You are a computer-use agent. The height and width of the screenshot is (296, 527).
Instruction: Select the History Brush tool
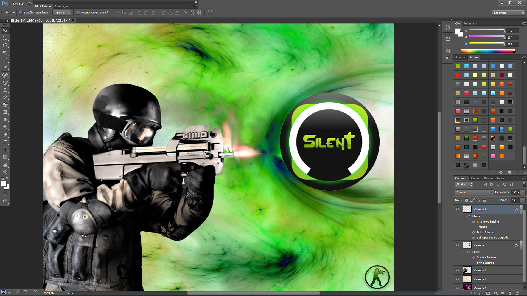5,98
